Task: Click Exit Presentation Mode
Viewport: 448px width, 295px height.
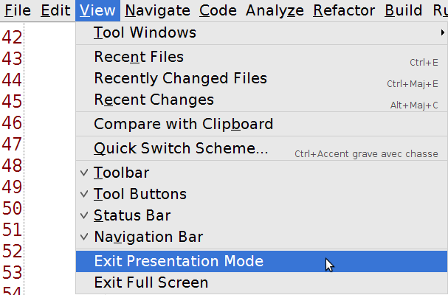Action: 179,261
